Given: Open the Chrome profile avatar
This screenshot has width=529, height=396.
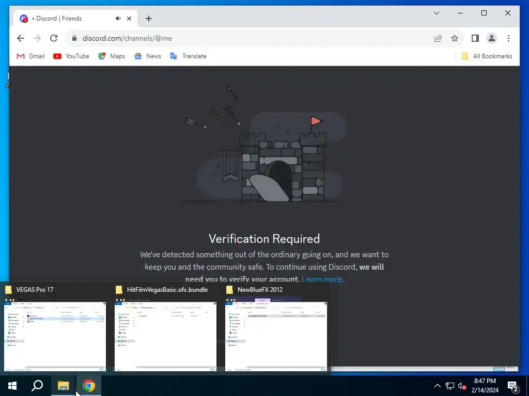Looking at the screenshot, I should [492, 38].
